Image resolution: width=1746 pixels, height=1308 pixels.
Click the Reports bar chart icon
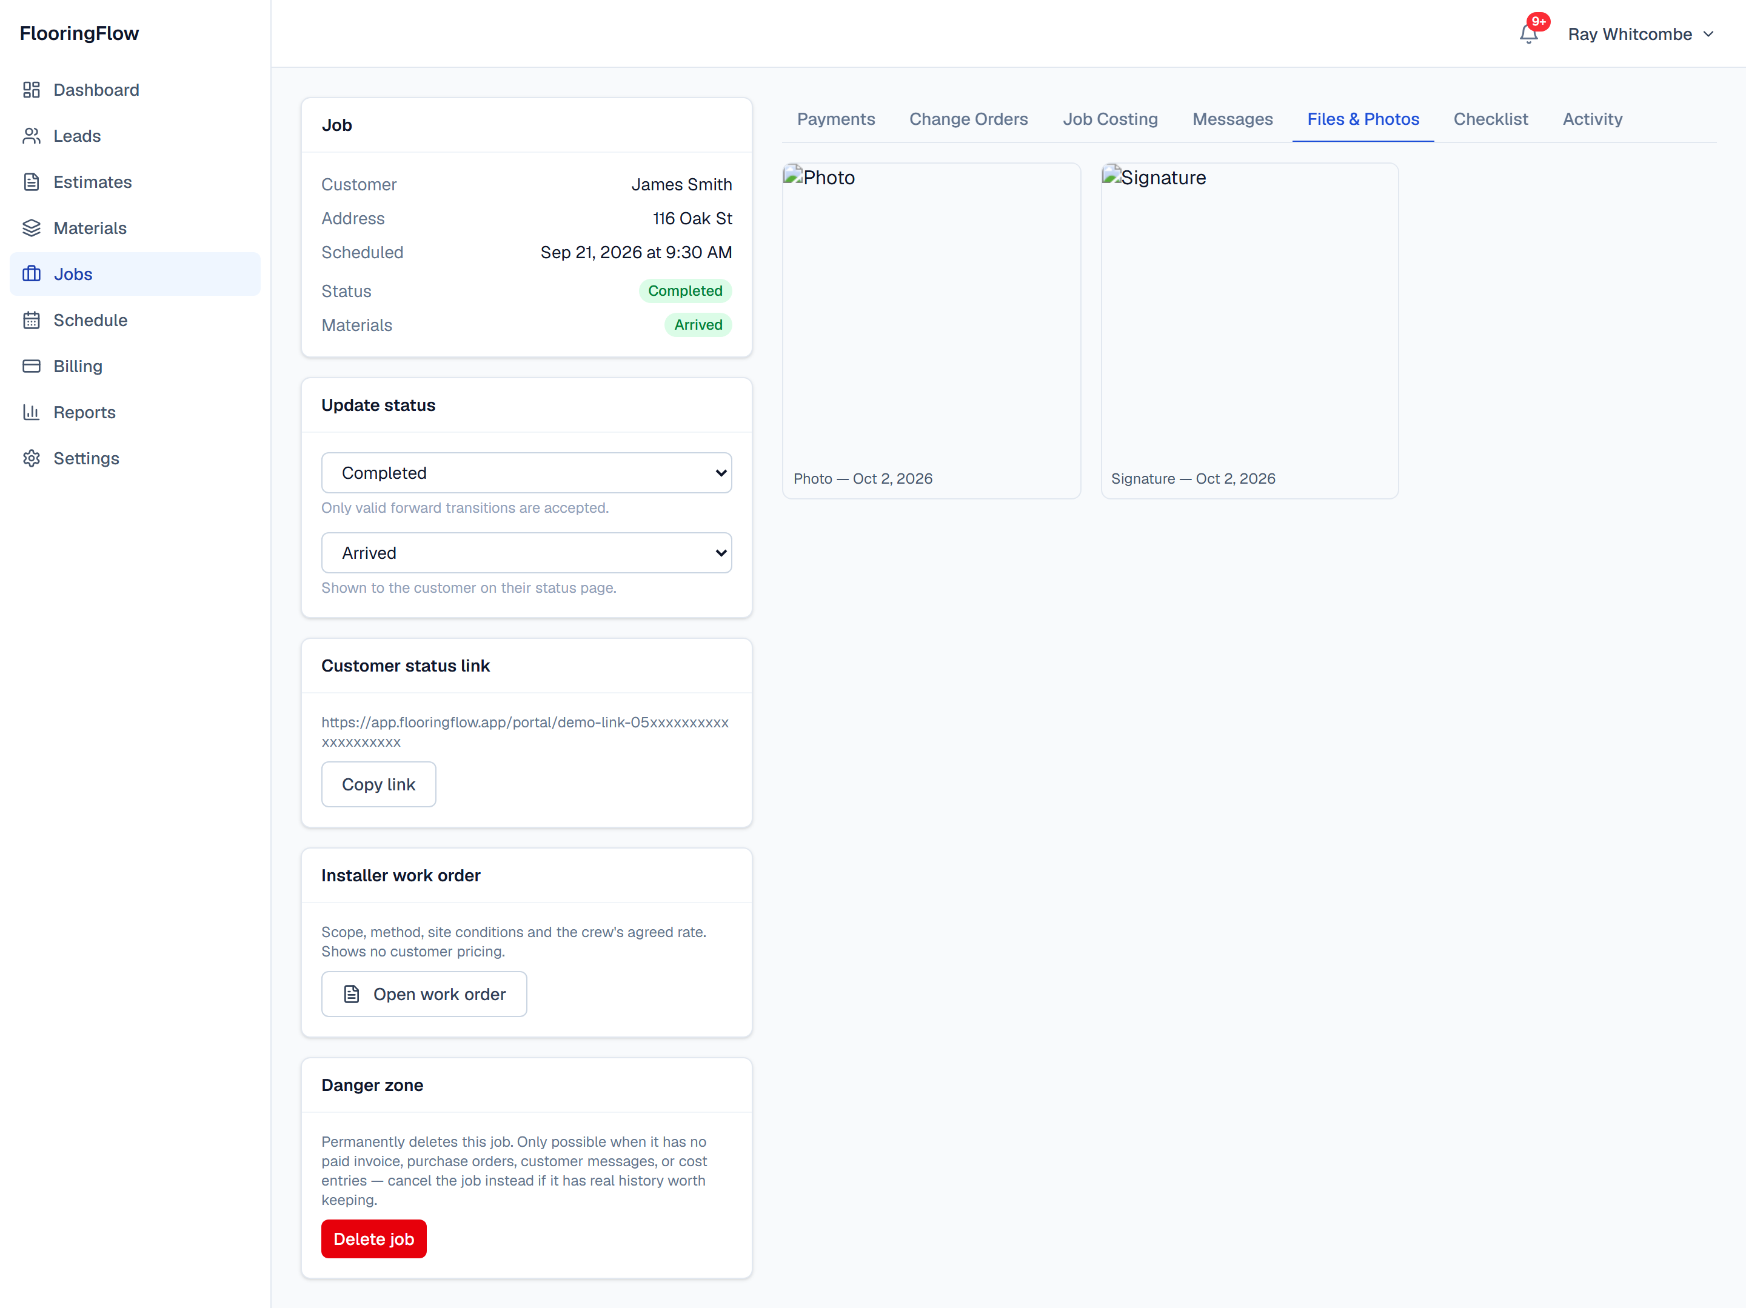pos(32,412)
